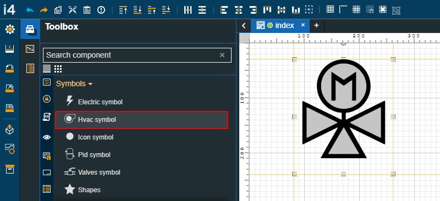Image resolution: width=440 pixels, height=201 pixels.
Task: Click the scissors cut icon
Action: pos(73,10)
